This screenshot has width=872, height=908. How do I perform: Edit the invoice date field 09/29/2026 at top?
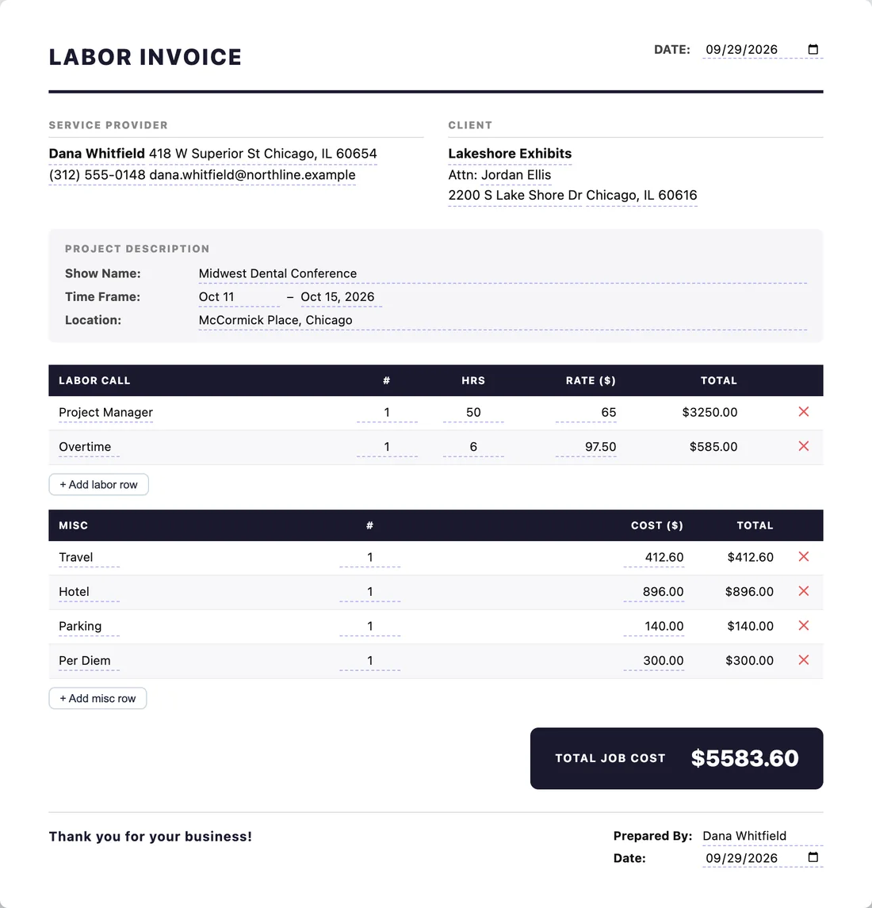[763, 50]
